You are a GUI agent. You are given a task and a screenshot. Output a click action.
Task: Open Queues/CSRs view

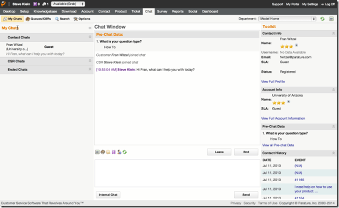38,19
